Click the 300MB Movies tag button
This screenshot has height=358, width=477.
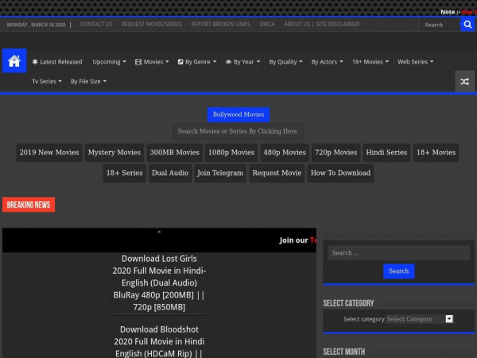[175, 153]
